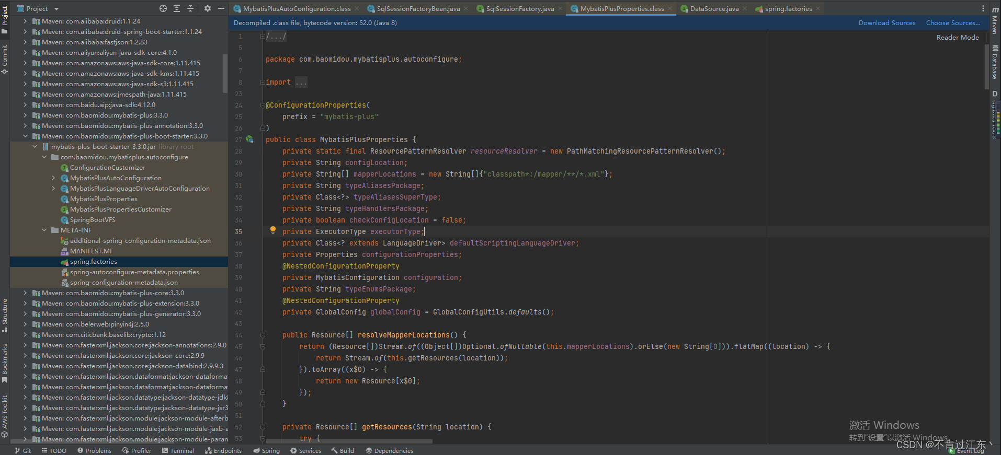The image size is (1001, 455).
Task: Open the Terminal tool window
Action: [x=178, y=450]
